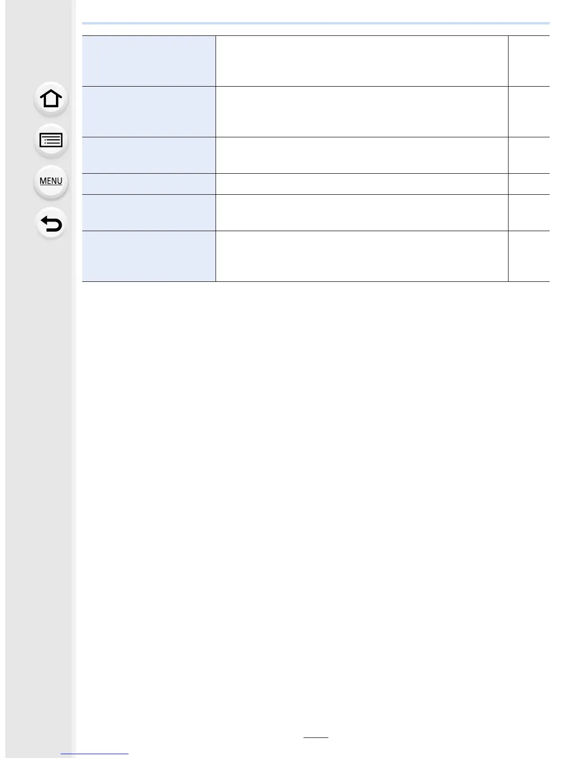Open the MENU list button
The image size is (585, 758).
[x=51, y=181]
